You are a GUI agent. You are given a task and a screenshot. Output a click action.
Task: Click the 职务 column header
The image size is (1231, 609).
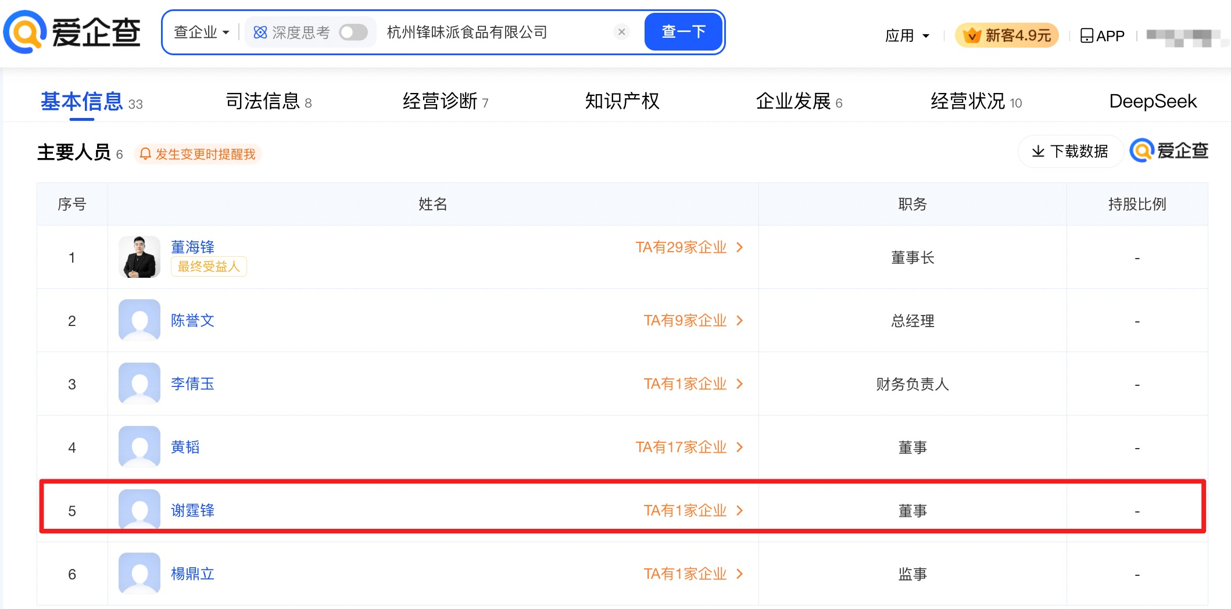pos(912,204)
